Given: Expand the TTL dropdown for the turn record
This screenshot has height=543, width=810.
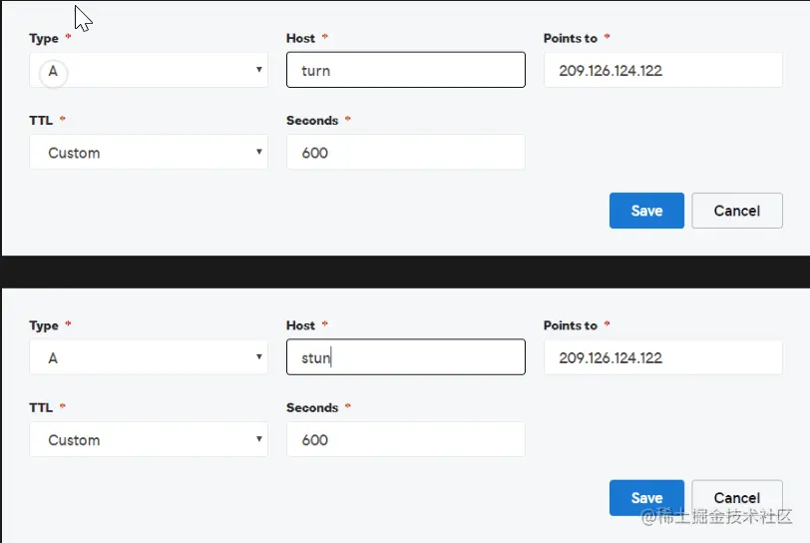Looking at the screenshot, I should pyautogui.click(x=149, y=153).
